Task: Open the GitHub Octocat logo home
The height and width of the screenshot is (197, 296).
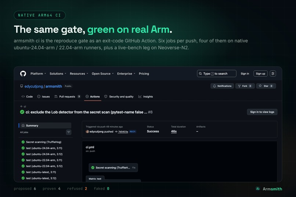Action: pyautogui.click(x=23, y=73)
